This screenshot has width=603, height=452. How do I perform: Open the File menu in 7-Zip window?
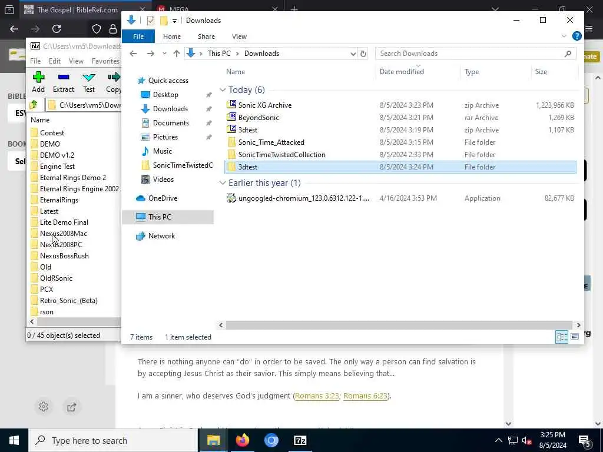coord(35,61)
